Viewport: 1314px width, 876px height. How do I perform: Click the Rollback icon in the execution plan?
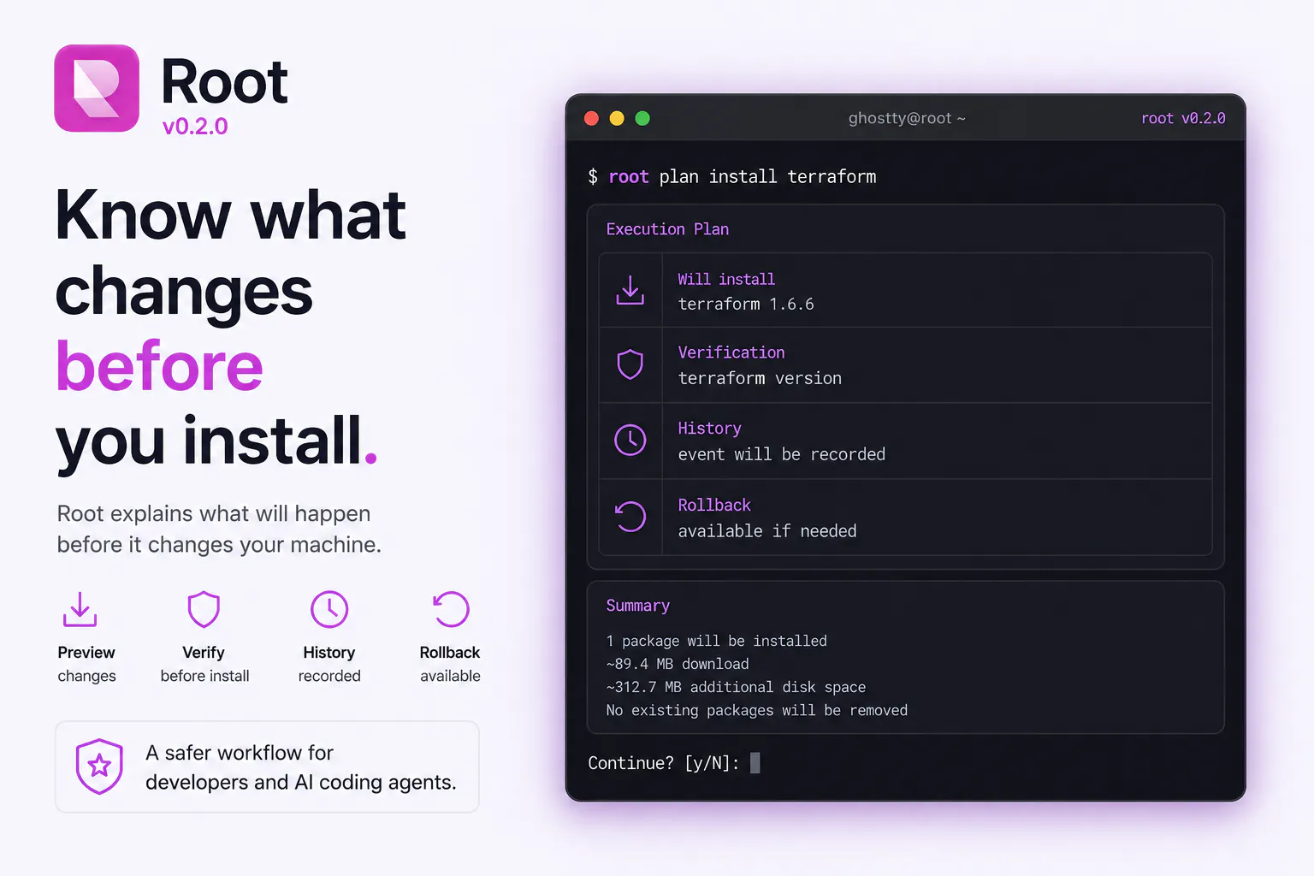coord(630,516)
